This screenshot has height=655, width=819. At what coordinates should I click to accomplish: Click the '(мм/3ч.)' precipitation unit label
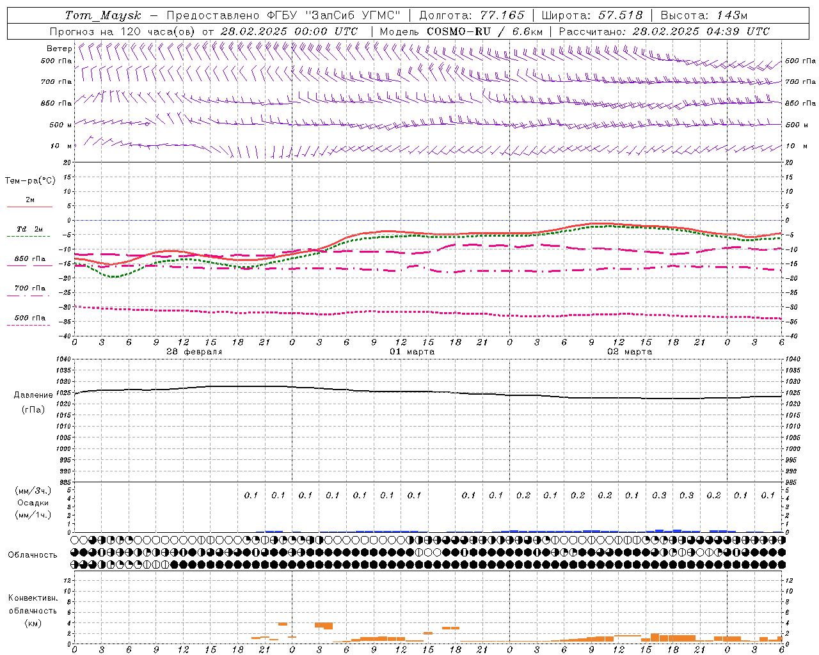pos(33,491)
